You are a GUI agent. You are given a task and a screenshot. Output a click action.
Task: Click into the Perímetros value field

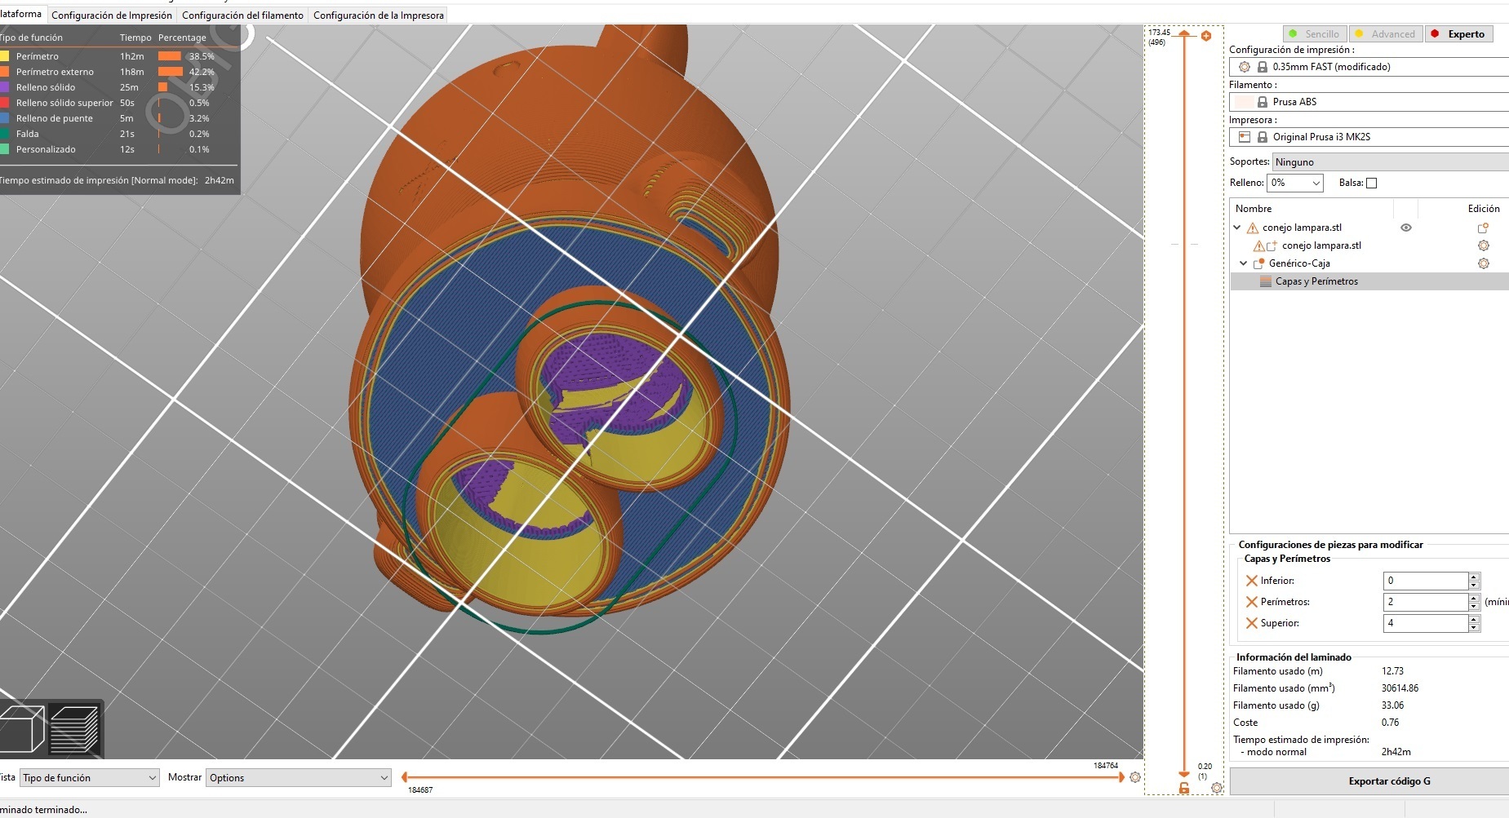[x=1424, y=602]
